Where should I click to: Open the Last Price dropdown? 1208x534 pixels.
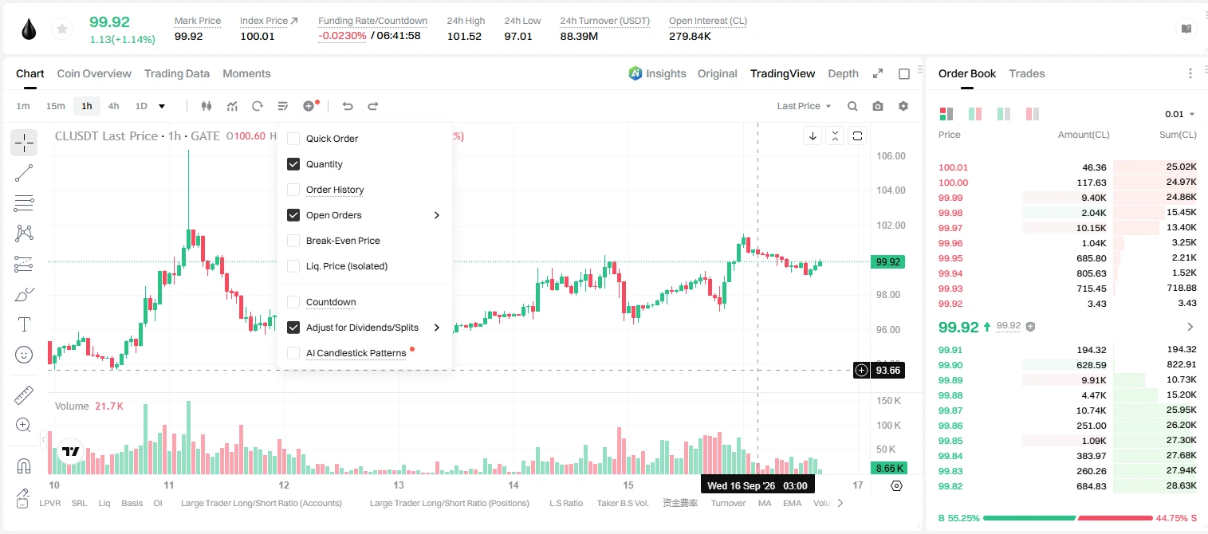pyautogui.click(x=804, y=106)
